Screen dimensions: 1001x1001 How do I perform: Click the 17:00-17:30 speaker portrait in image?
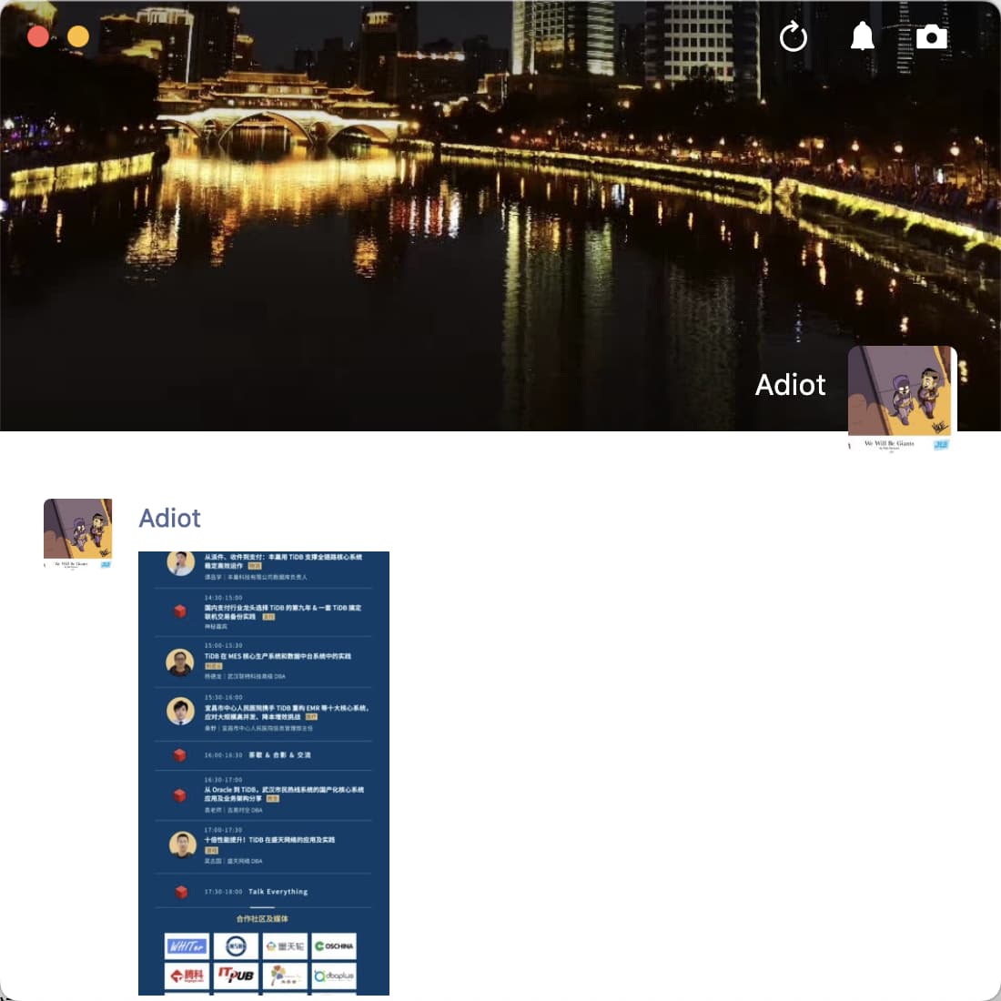click(183, 845)
